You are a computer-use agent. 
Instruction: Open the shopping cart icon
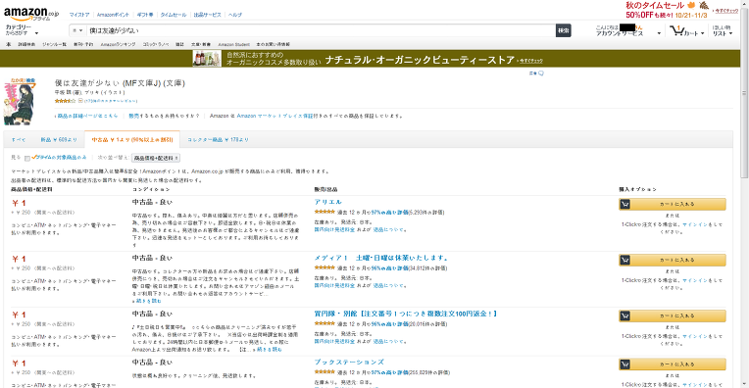[x=676, y=31]
